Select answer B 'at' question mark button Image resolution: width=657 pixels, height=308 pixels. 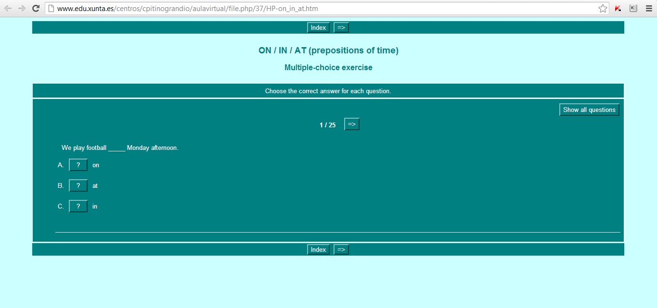pos(78,185)
